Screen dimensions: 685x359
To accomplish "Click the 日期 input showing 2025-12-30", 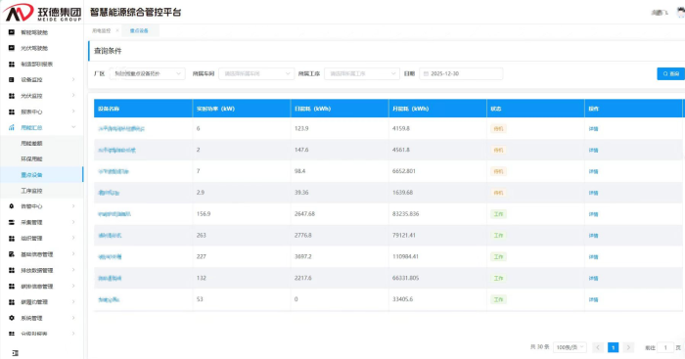I will (461, 73).
